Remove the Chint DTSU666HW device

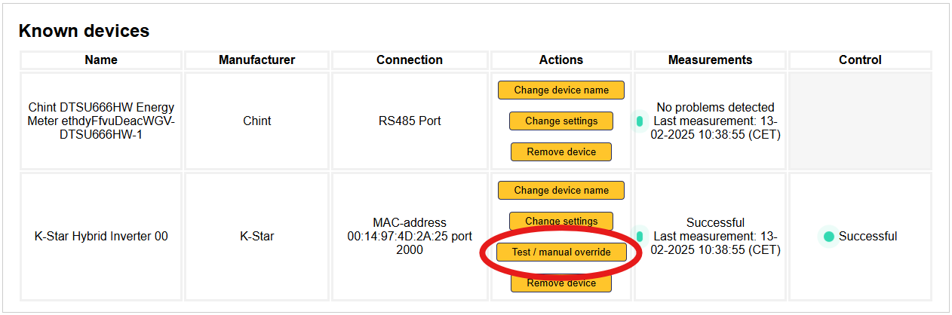[x=561, y=151]
